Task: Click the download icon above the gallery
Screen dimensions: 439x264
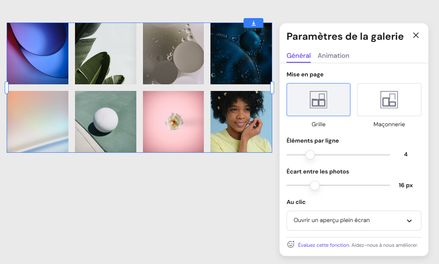Action: pyautogui.click(x=253, y=23)
